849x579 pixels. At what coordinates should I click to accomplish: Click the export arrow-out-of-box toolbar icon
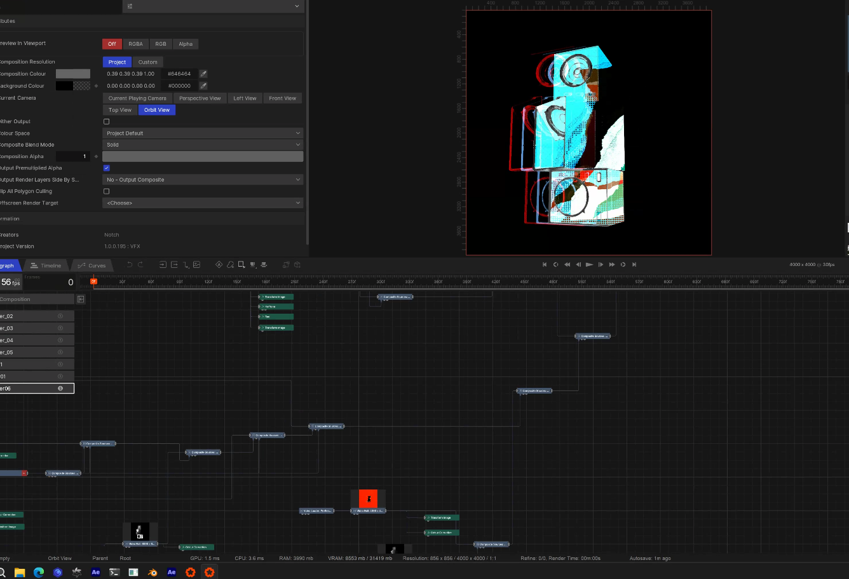(x=174, y=265)
